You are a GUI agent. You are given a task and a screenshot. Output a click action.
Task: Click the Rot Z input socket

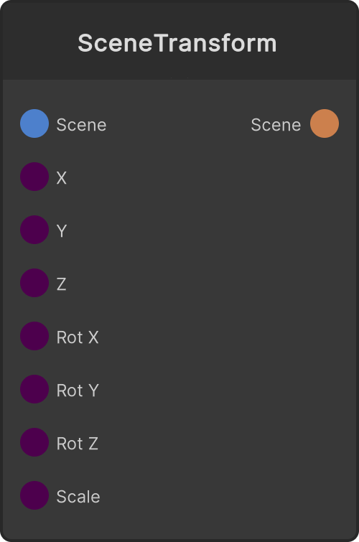pyautogui.click(x=34, y=442)
